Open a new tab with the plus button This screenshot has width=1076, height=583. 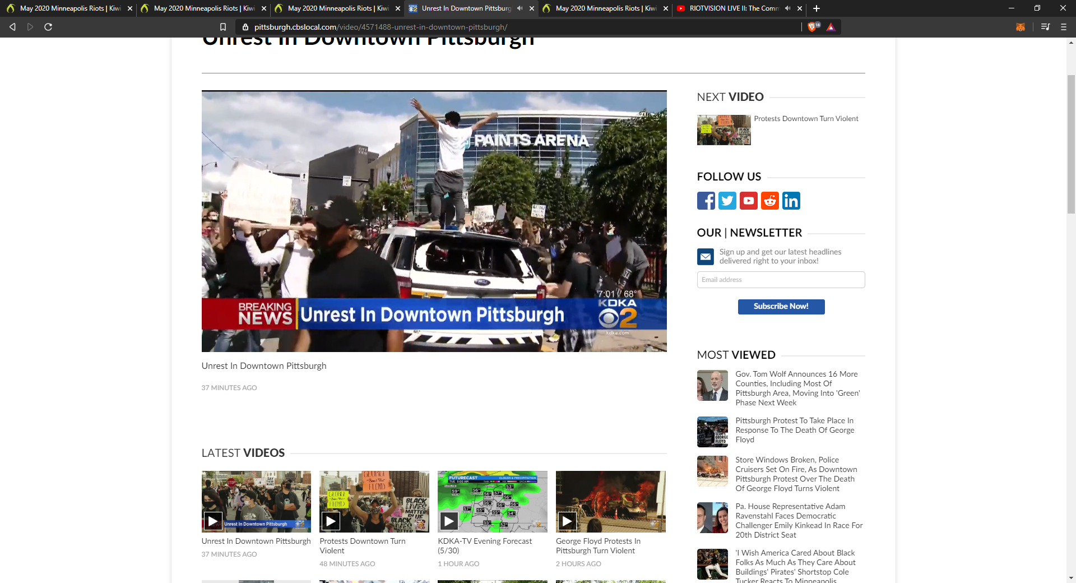[817, 8]
